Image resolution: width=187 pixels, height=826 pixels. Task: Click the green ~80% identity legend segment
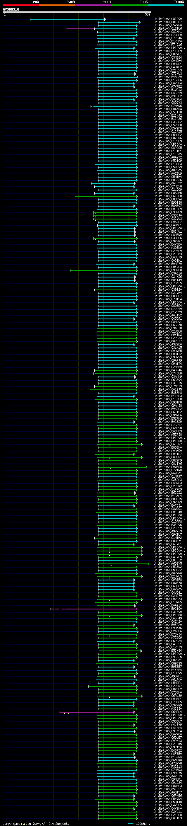pos(130,5)
